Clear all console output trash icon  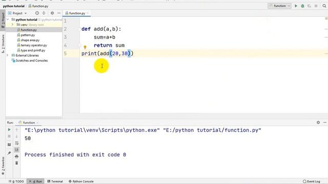coord(16,163)
